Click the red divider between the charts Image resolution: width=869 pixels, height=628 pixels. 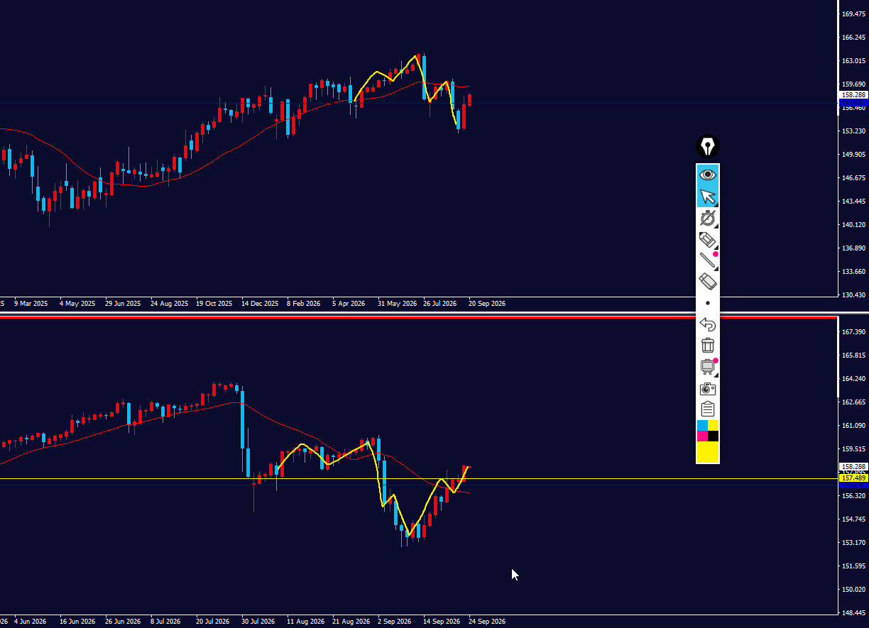click(x=419, y=316)
